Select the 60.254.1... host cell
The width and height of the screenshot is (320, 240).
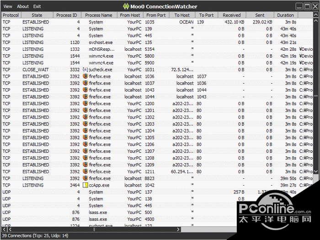(x=182, y=171)
